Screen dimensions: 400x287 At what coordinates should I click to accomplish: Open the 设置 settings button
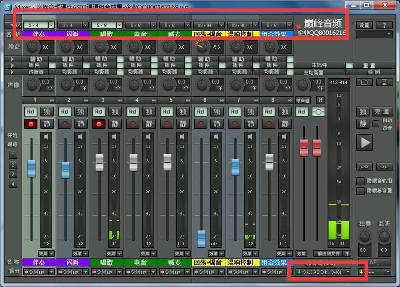click(x=365, y=25)
